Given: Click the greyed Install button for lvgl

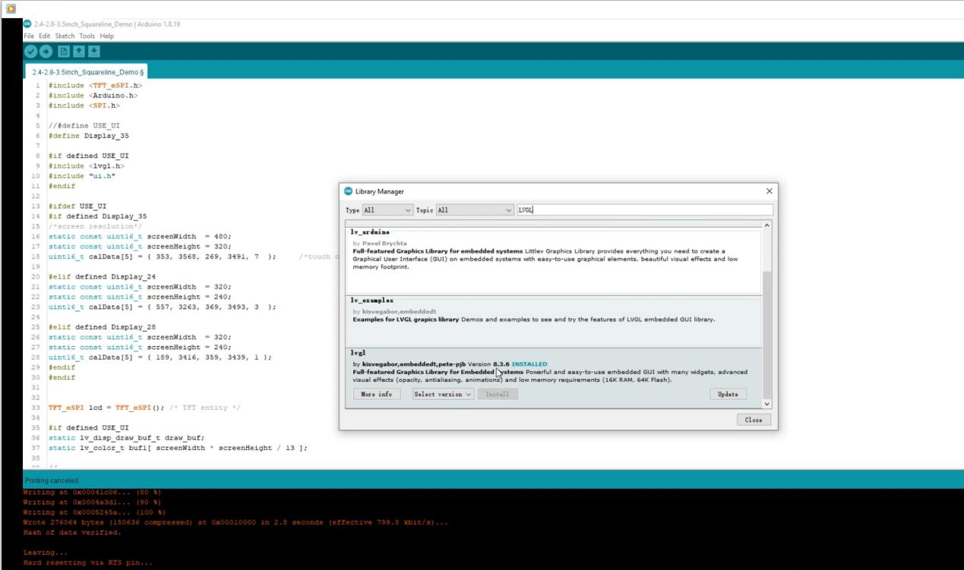Looking at the screenshot, I should (x=497, y=394).
